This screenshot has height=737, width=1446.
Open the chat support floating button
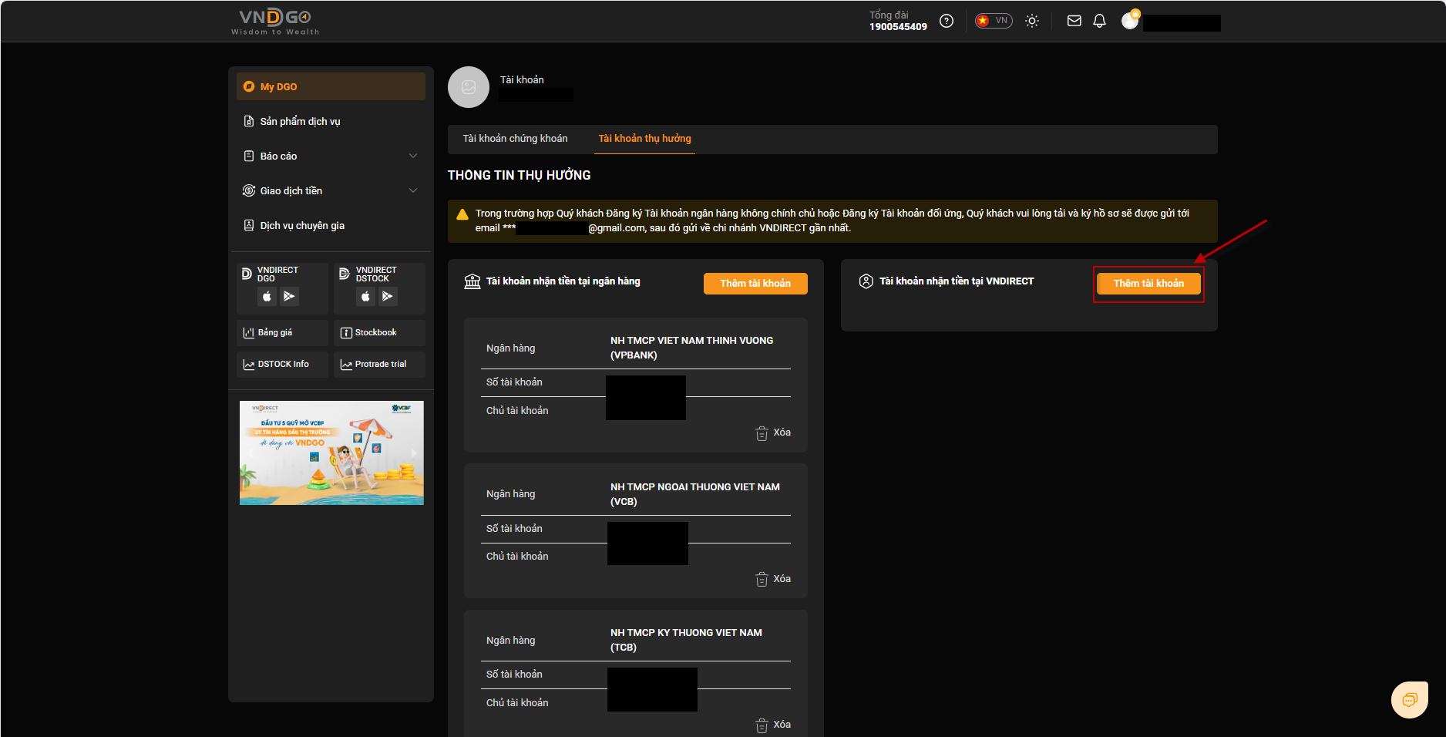click(x=1410, y=700)
